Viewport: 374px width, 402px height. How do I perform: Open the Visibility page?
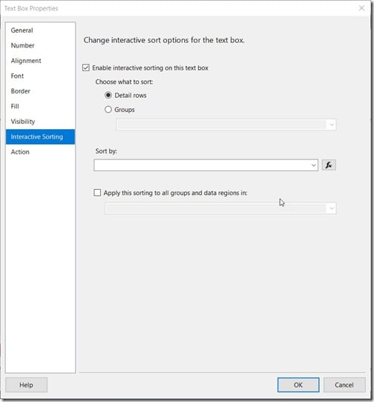40,122
